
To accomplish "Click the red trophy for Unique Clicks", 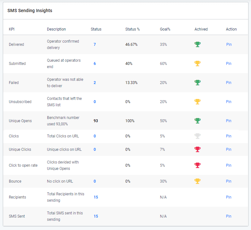I will [x=197, y=150].
